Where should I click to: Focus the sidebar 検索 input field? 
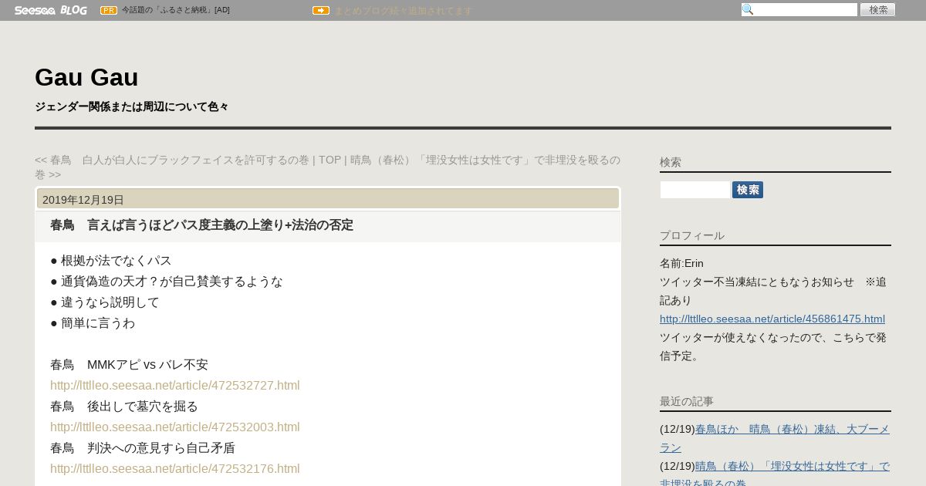(695, 190)
